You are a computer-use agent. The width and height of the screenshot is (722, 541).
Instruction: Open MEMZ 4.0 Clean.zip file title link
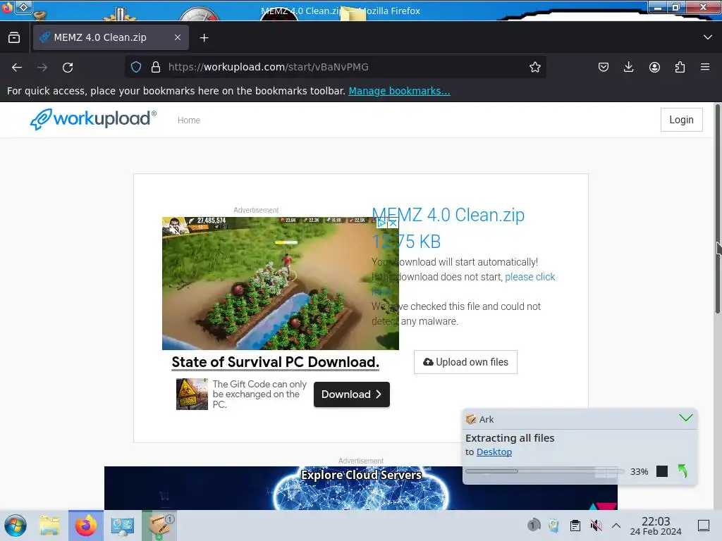coord(448,215)
